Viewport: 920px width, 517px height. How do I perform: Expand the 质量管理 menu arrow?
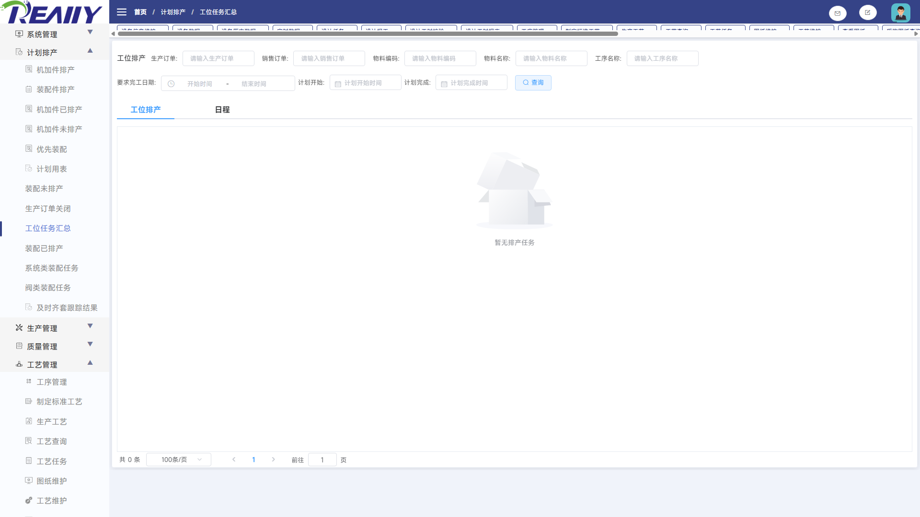(90, 344)
